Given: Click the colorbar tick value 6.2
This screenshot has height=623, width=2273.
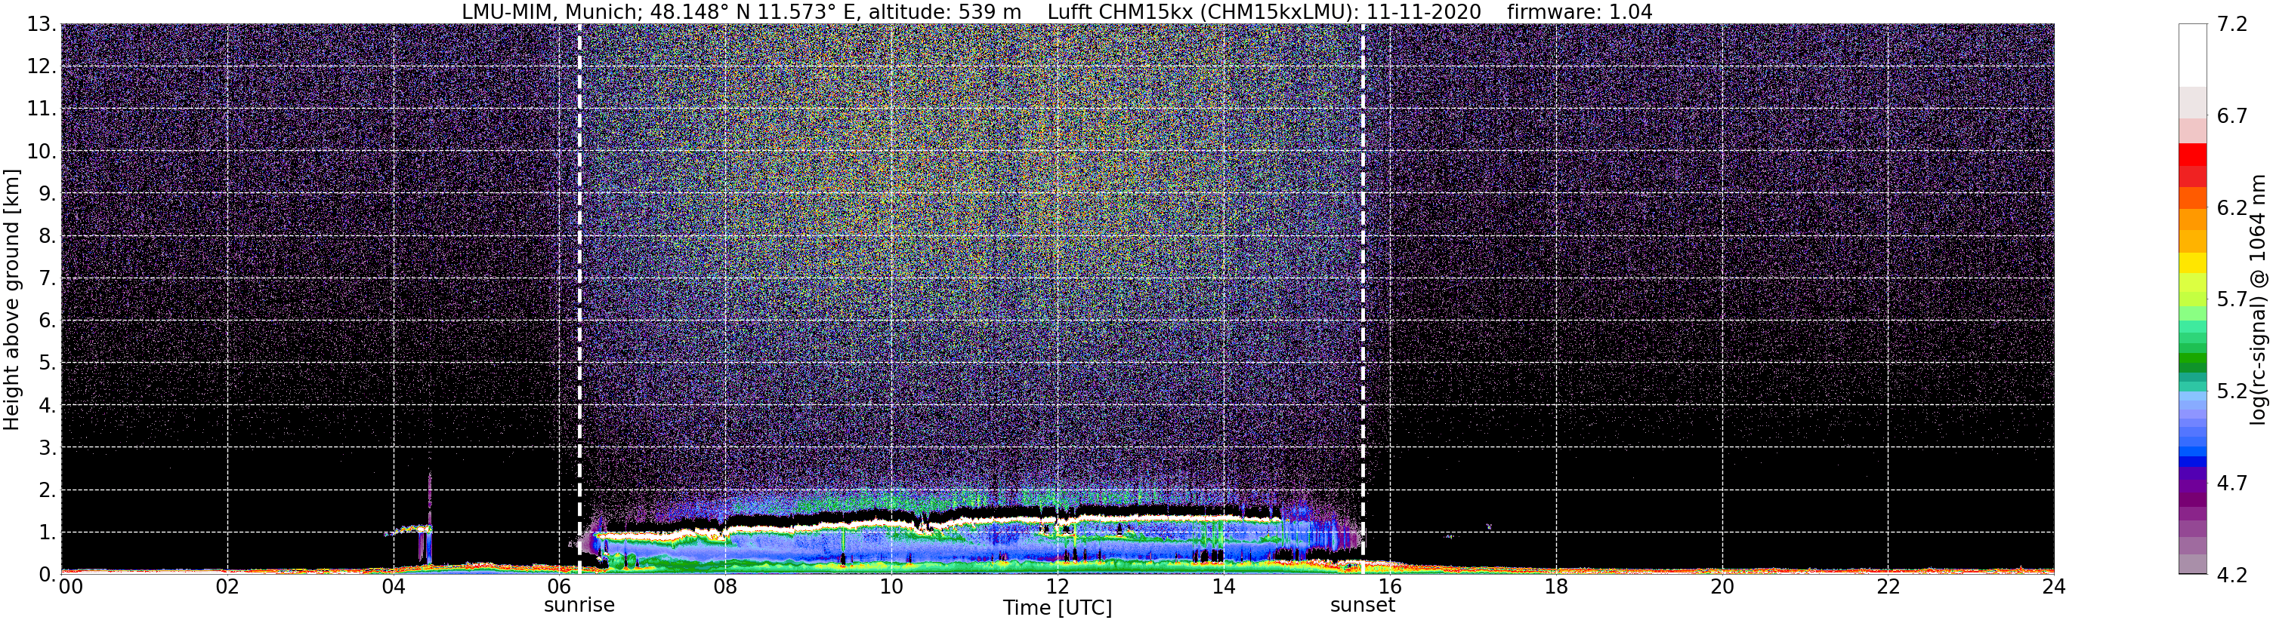Looking at the screenshot, I should click(2231, 208).
